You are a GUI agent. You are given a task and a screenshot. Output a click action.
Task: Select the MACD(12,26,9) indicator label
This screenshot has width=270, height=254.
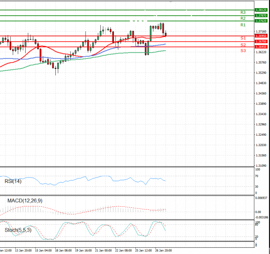(x=25, y=201)
